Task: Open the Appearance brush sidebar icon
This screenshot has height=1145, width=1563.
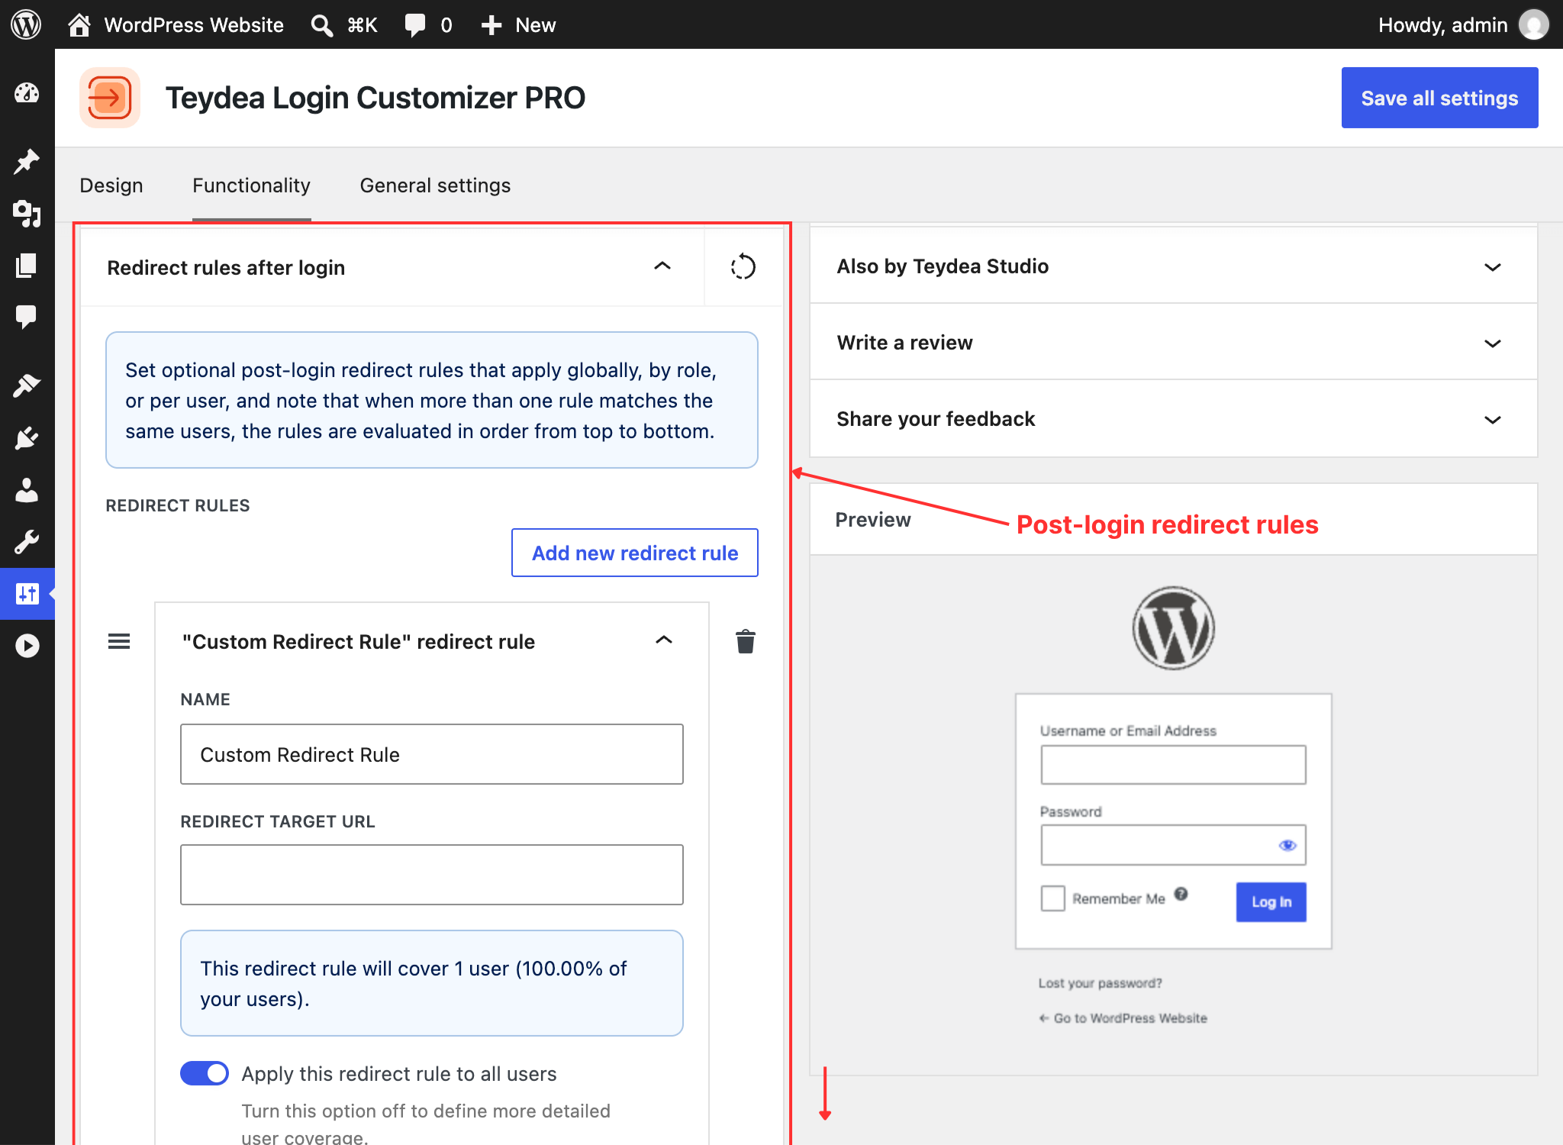Action: click(x=27, y=385)
